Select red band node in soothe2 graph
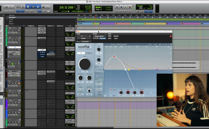Screen dimensions: 209x129 [114, 57]
